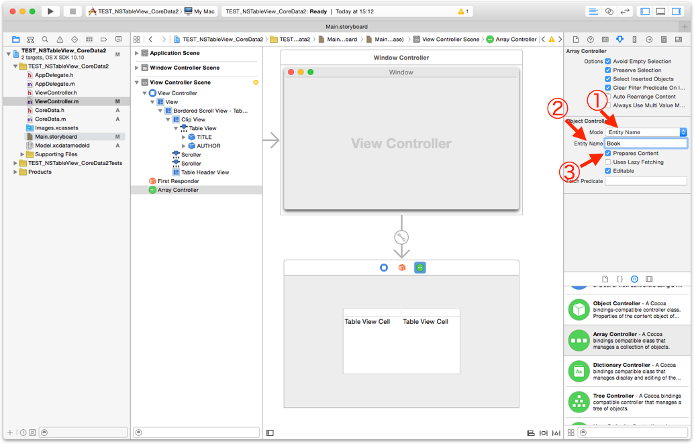Show the Connections inspector

(649, 40)
